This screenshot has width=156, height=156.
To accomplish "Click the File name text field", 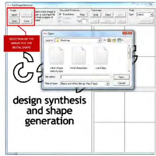I will [x=85, y=77].
